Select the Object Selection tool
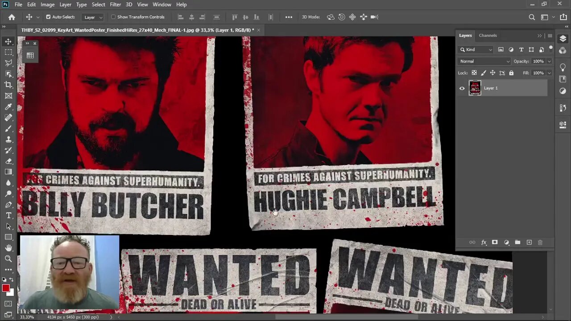 pos(8,74)
